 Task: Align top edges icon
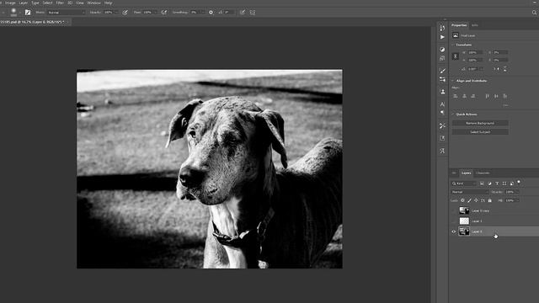point(487,96)
